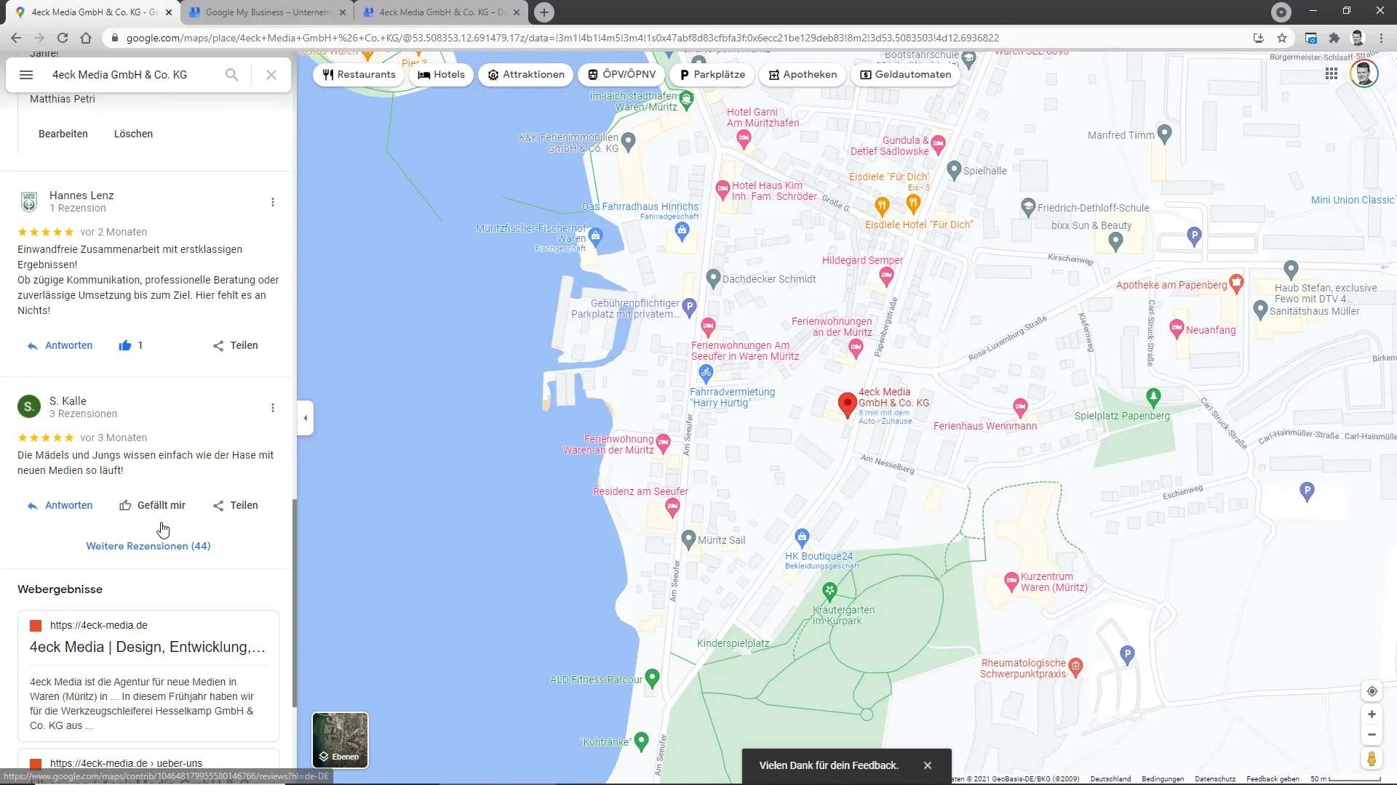
Task: Select Müritz Sail map marker
Action: (688, 539)
